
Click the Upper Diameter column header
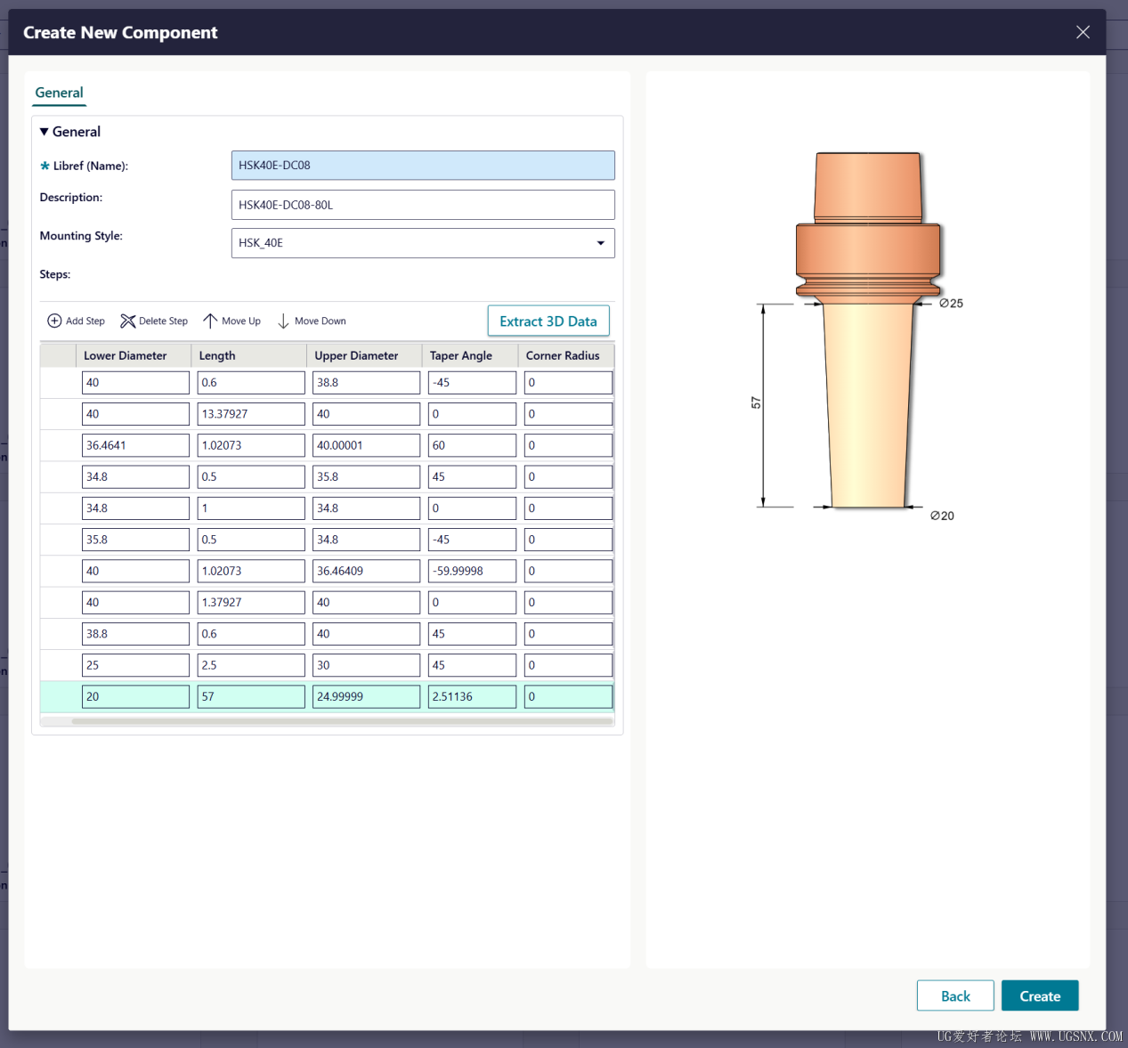coord(365,355)
